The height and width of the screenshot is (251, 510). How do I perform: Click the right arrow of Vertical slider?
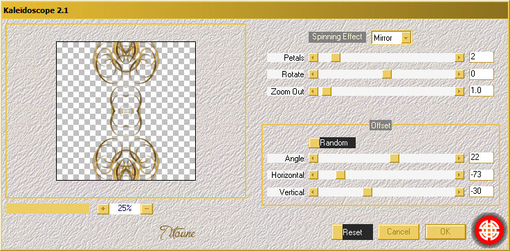pyautogui.click(x=459, y=192)
